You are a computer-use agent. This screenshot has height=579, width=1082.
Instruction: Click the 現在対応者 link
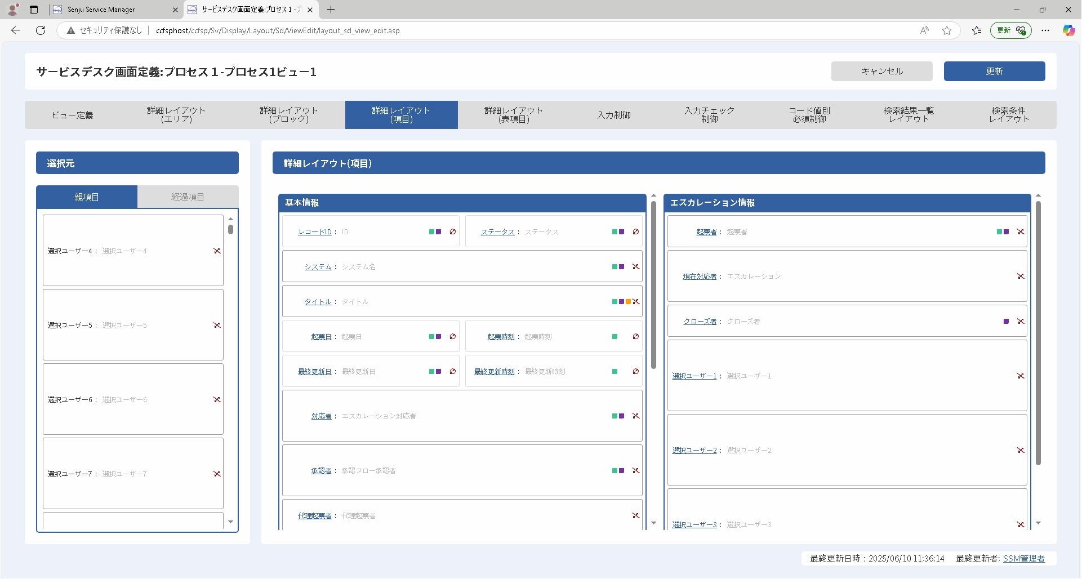click(700, 277)
